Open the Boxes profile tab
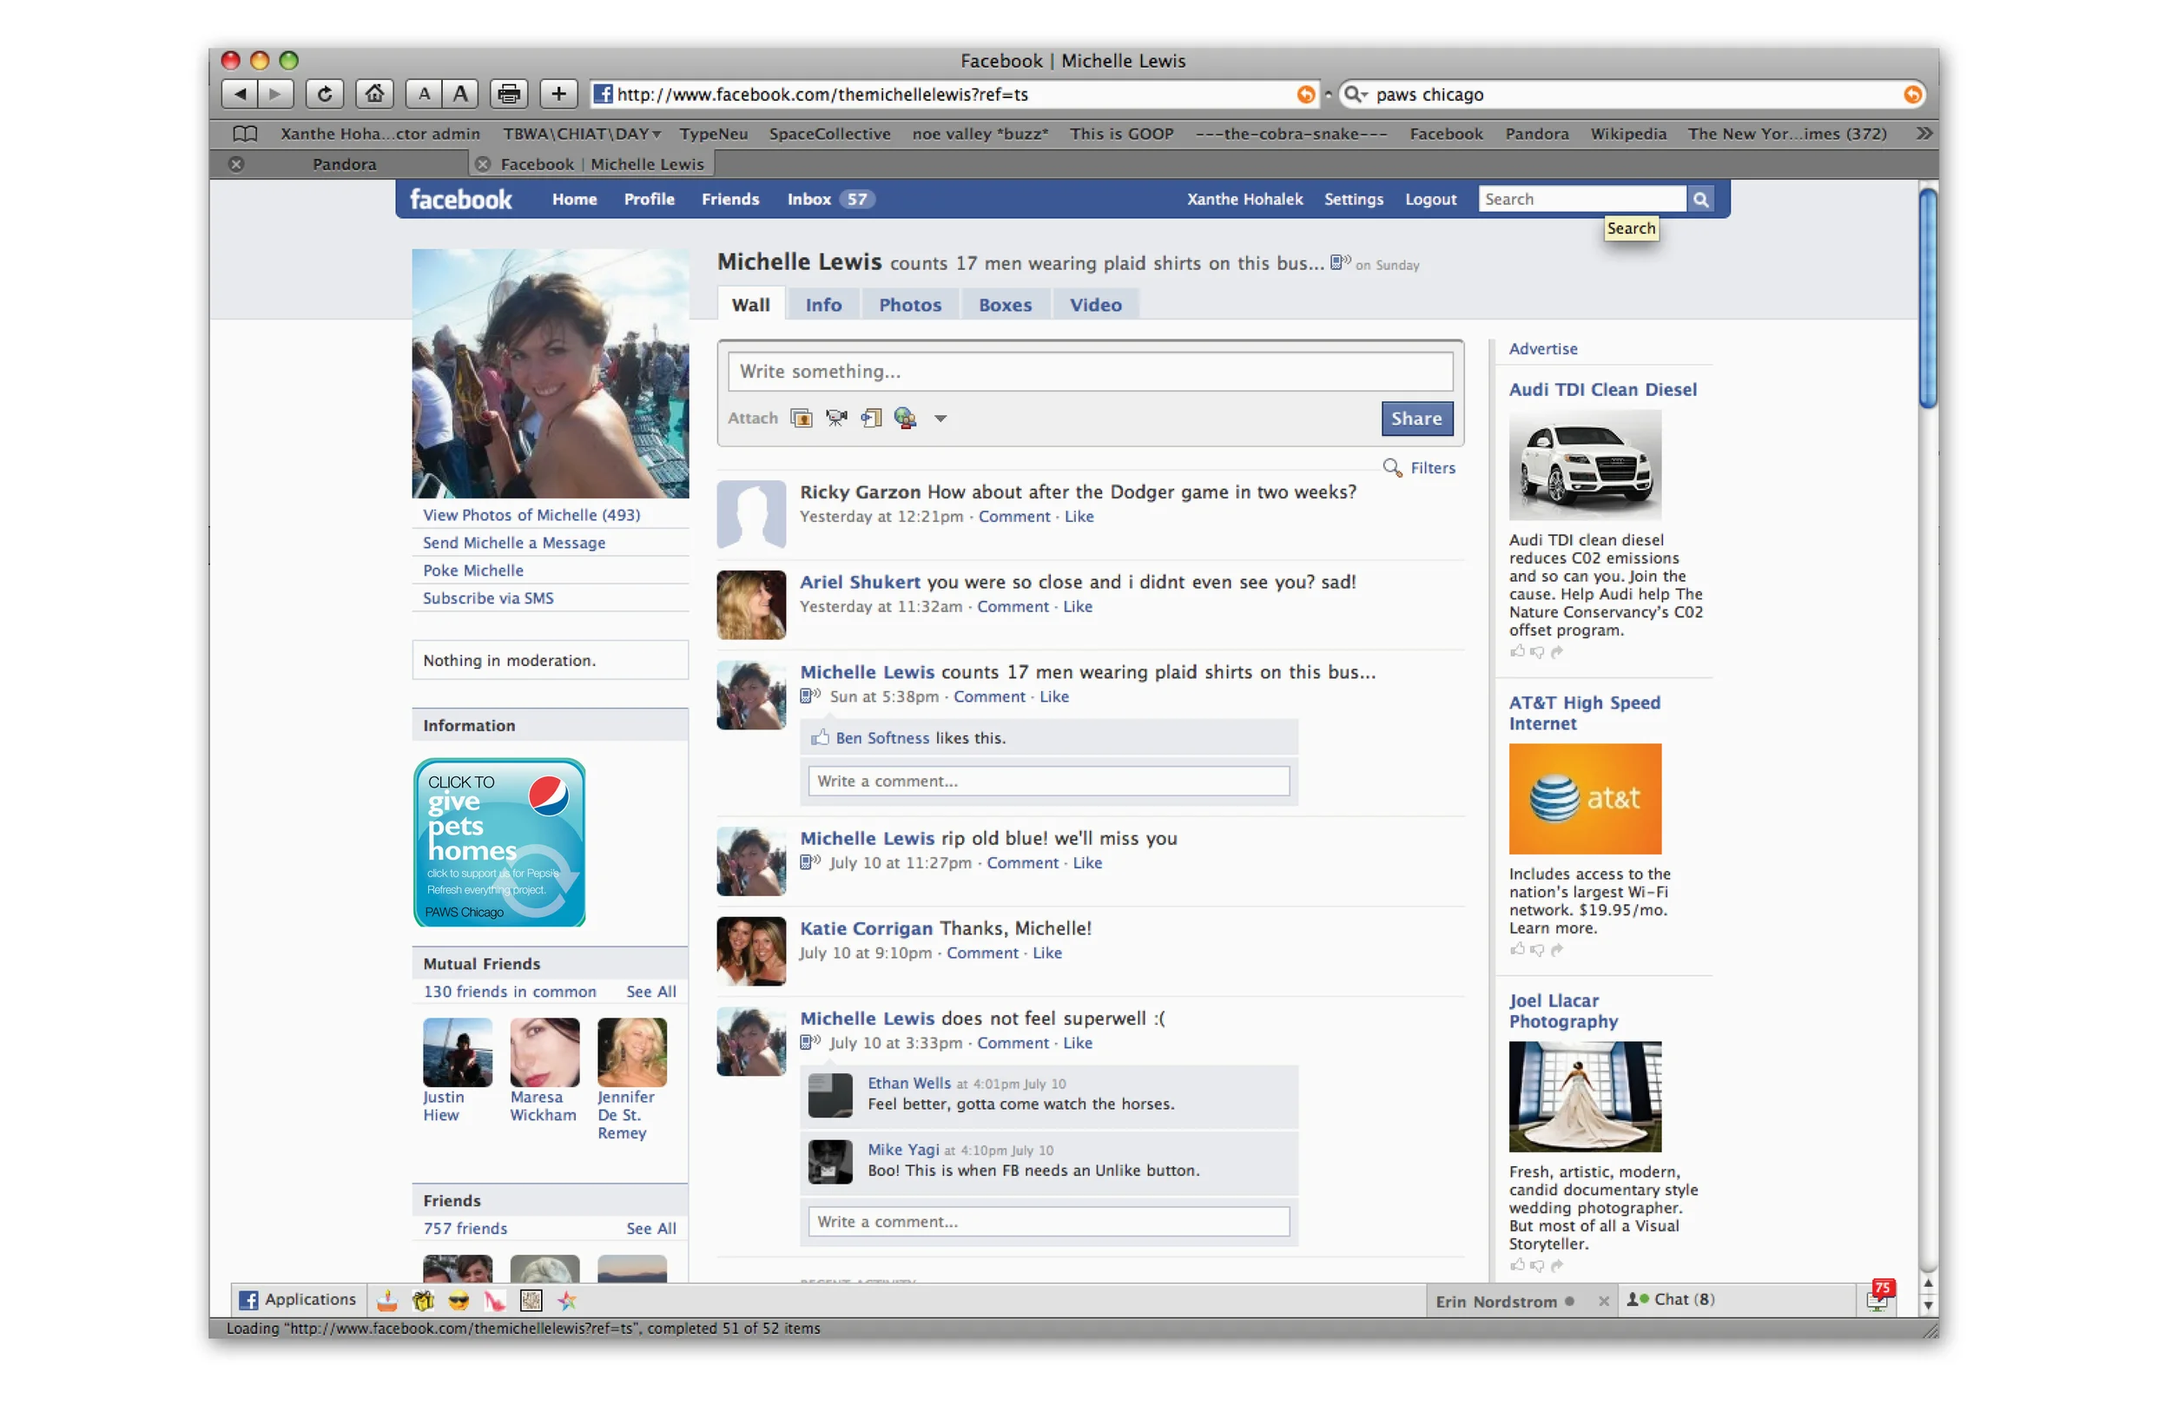 pos(1006,306)
